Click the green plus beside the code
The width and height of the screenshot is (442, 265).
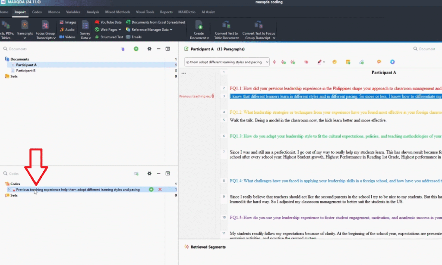[151, 190]
